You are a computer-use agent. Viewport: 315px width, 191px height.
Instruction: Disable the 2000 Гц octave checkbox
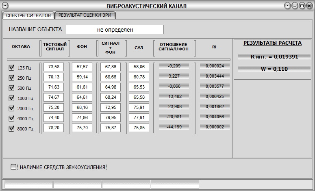point(11,109)
